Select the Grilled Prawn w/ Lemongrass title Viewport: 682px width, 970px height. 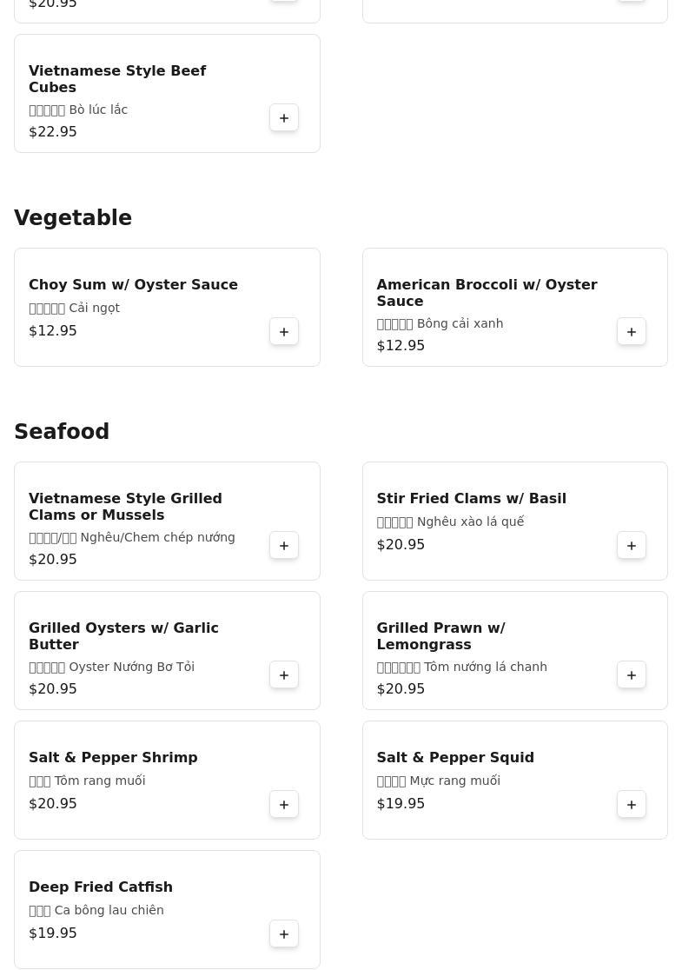[x=440, y=636]
